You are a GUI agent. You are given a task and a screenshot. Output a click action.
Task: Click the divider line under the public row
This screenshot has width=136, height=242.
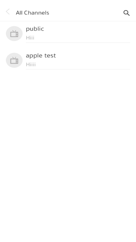click(78, 43)
